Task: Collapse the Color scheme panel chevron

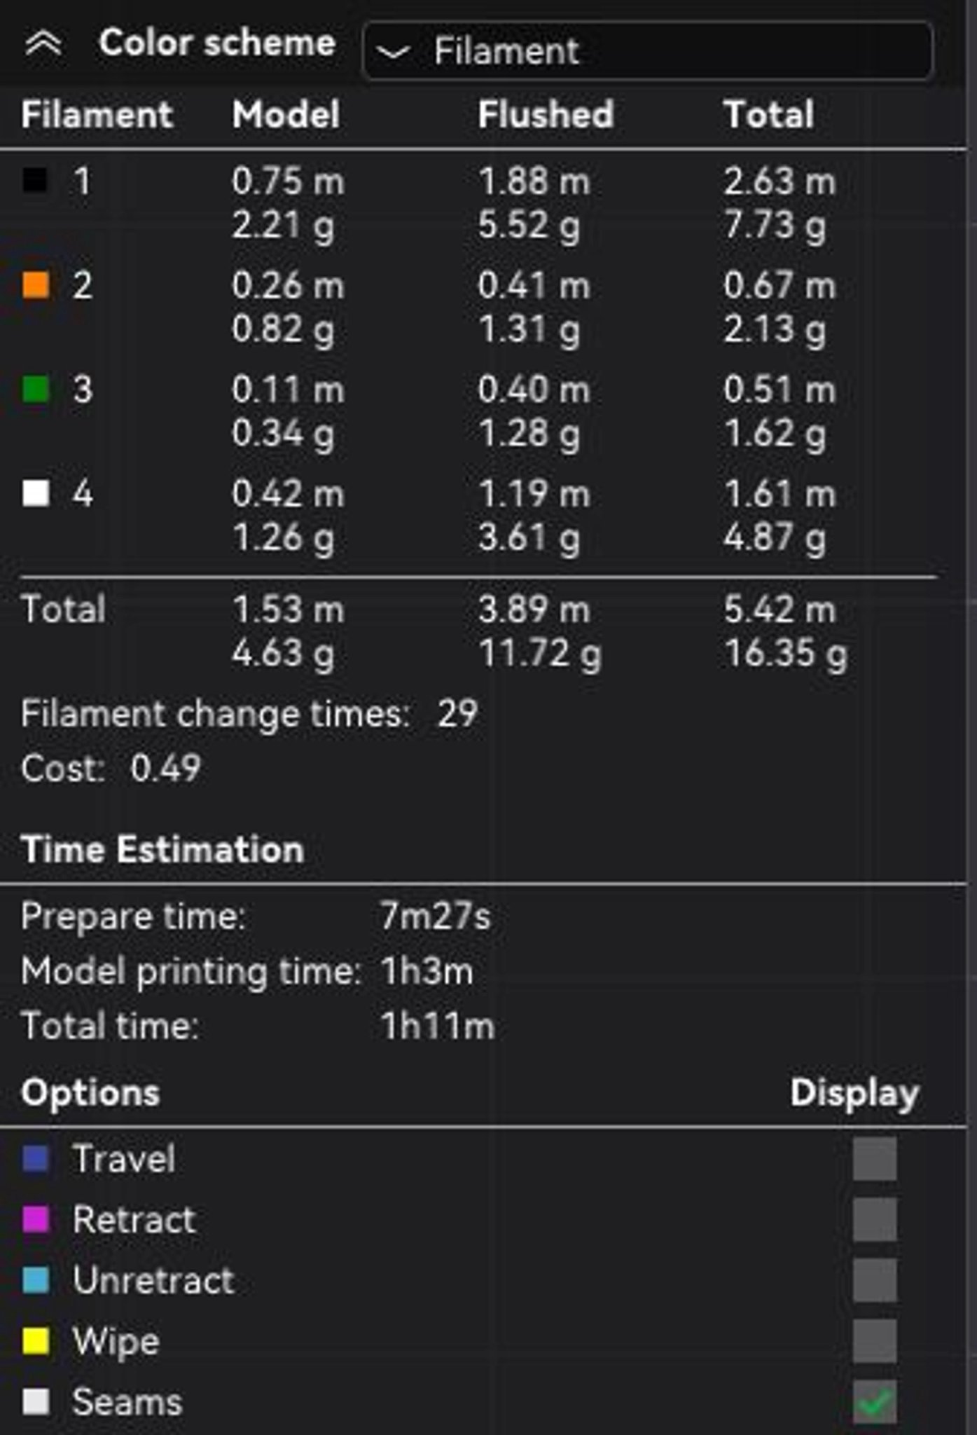Action: coord(43,45)
